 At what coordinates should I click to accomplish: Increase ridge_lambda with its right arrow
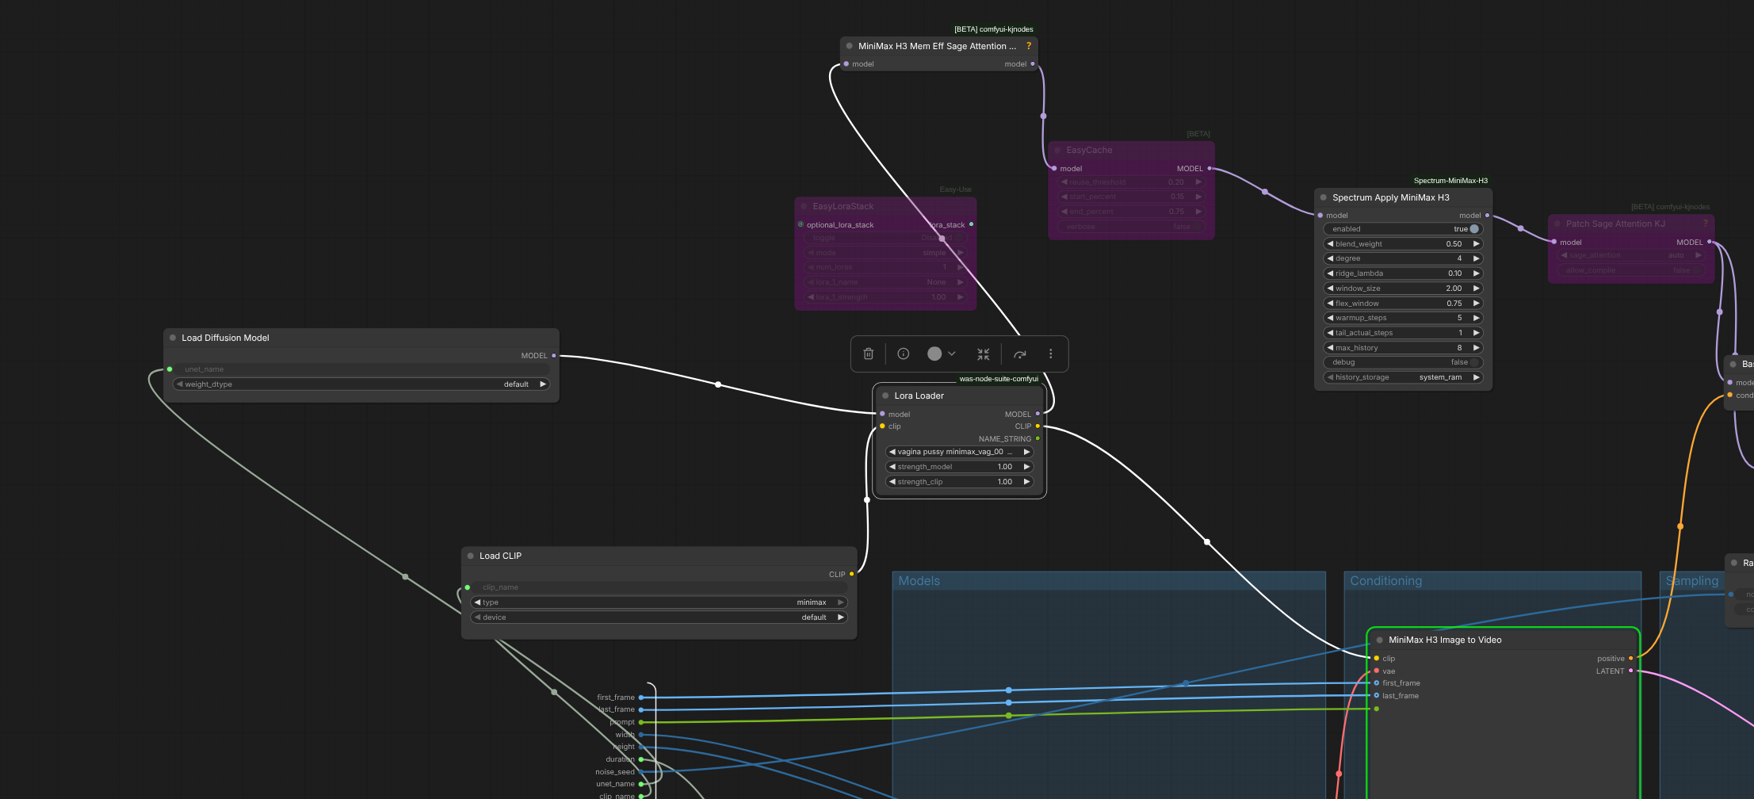click(1477, 273)
